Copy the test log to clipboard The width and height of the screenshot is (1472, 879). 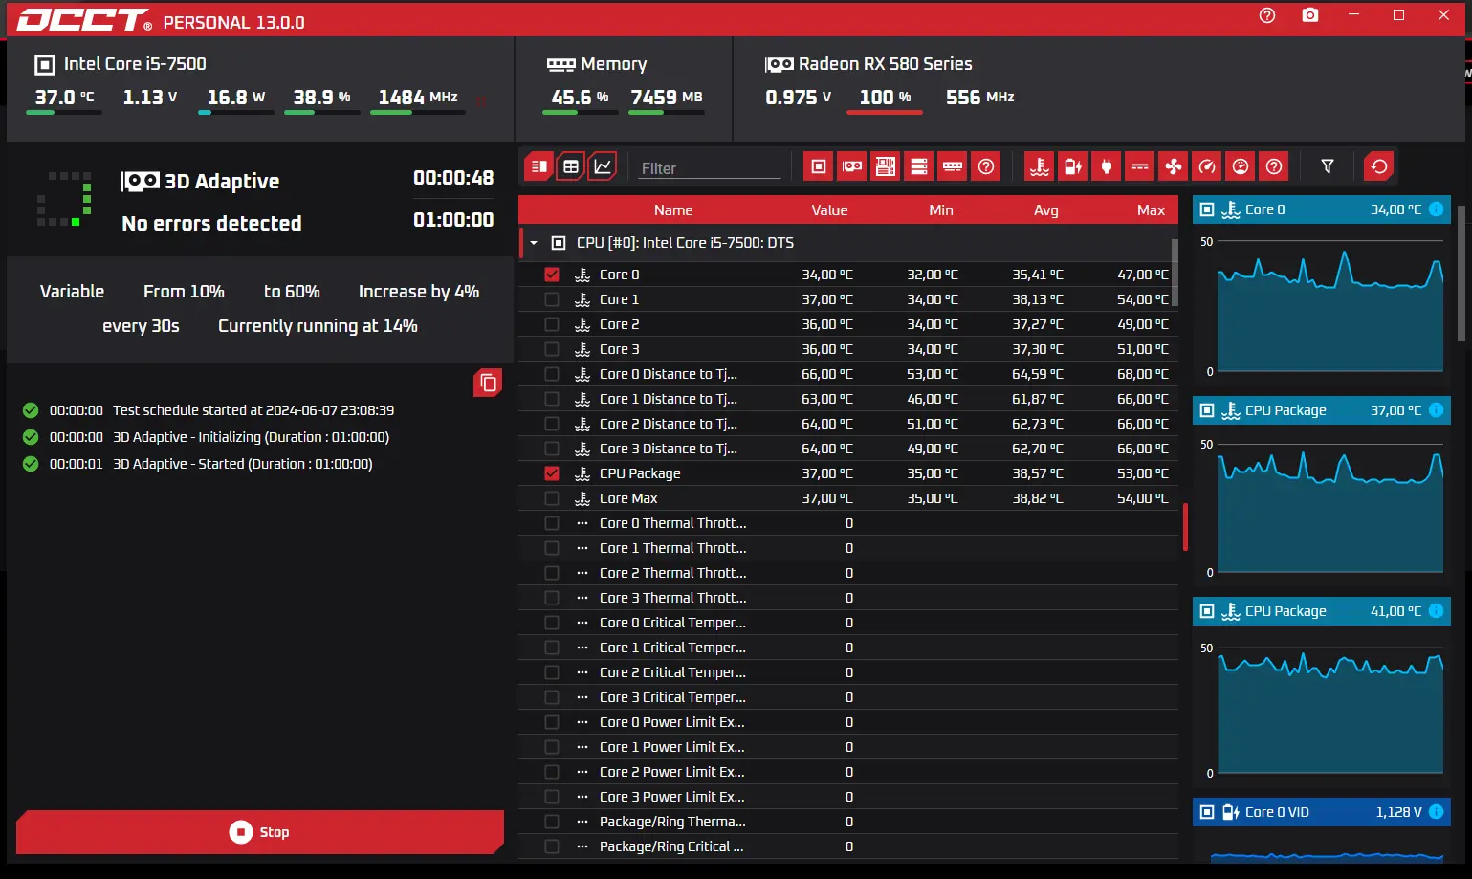488,383
